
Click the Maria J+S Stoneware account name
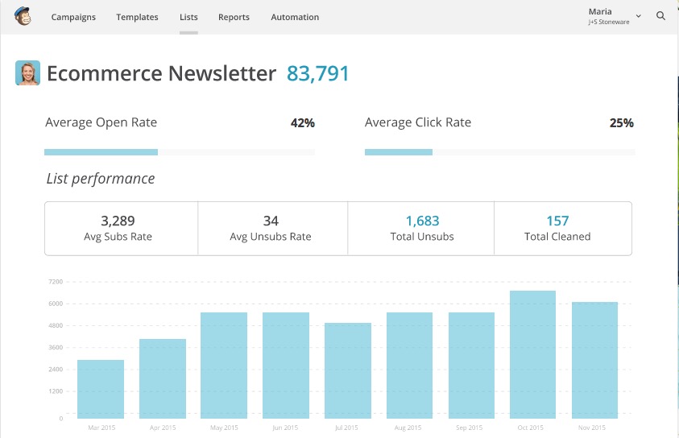point(608,16)
